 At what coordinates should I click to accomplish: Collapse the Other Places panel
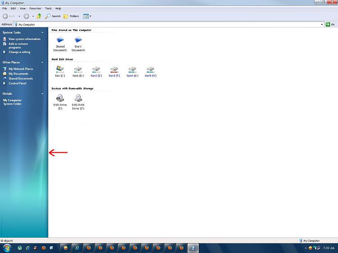click(42, 62)
